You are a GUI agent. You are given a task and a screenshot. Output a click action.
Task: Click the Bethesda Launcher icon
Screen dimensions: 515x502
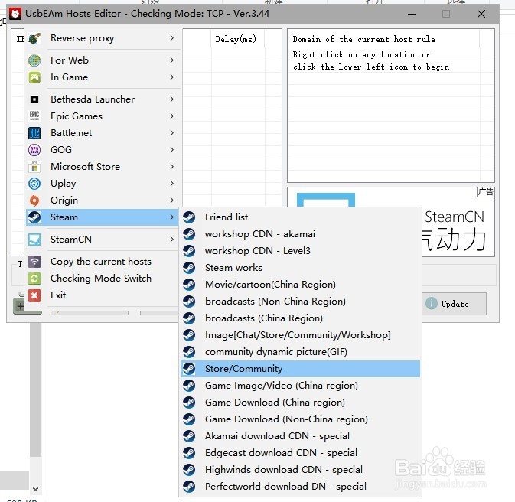click(34, 99)
